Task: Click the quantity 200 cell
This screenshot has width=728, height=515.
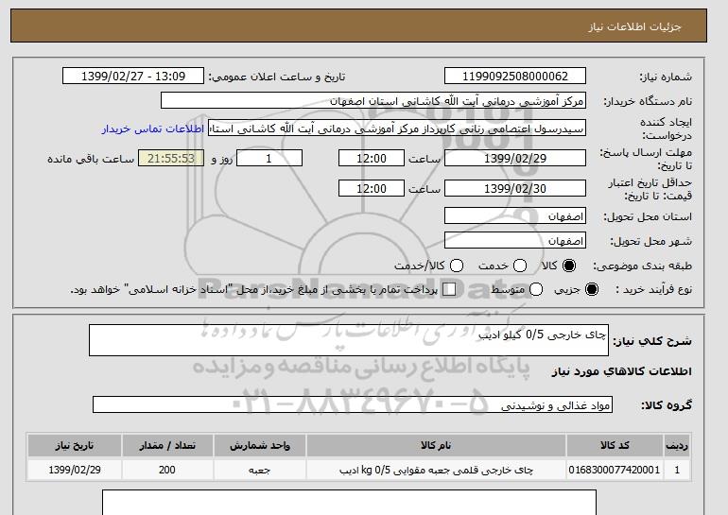Action: (167, 470)
